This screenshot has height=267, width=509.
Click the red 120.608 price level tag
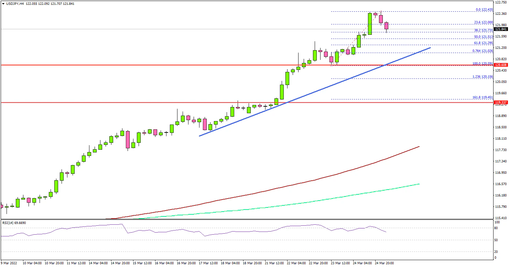tap(501, 65)
